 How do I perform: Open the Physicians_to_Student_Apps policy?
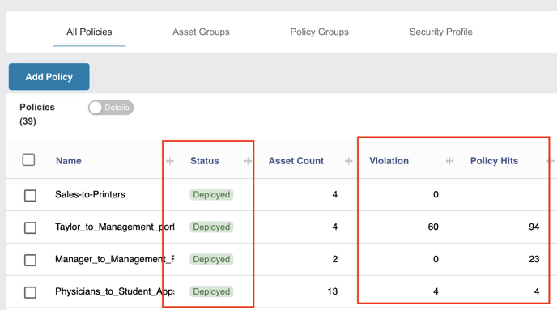pos(115,291)
